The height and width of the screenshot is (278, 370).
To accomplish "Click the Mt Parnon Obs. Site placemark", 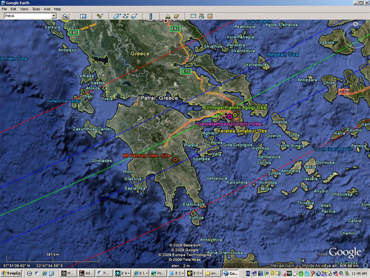I will [x=175, y=160].
